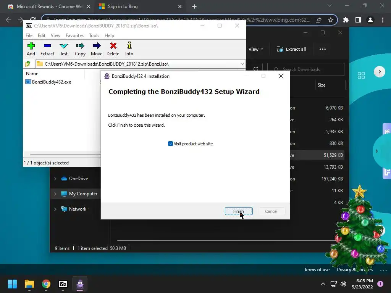Open a new Chrome tab
The width and height of the screenshot is (391, 293).
click(x=194, y=6)
